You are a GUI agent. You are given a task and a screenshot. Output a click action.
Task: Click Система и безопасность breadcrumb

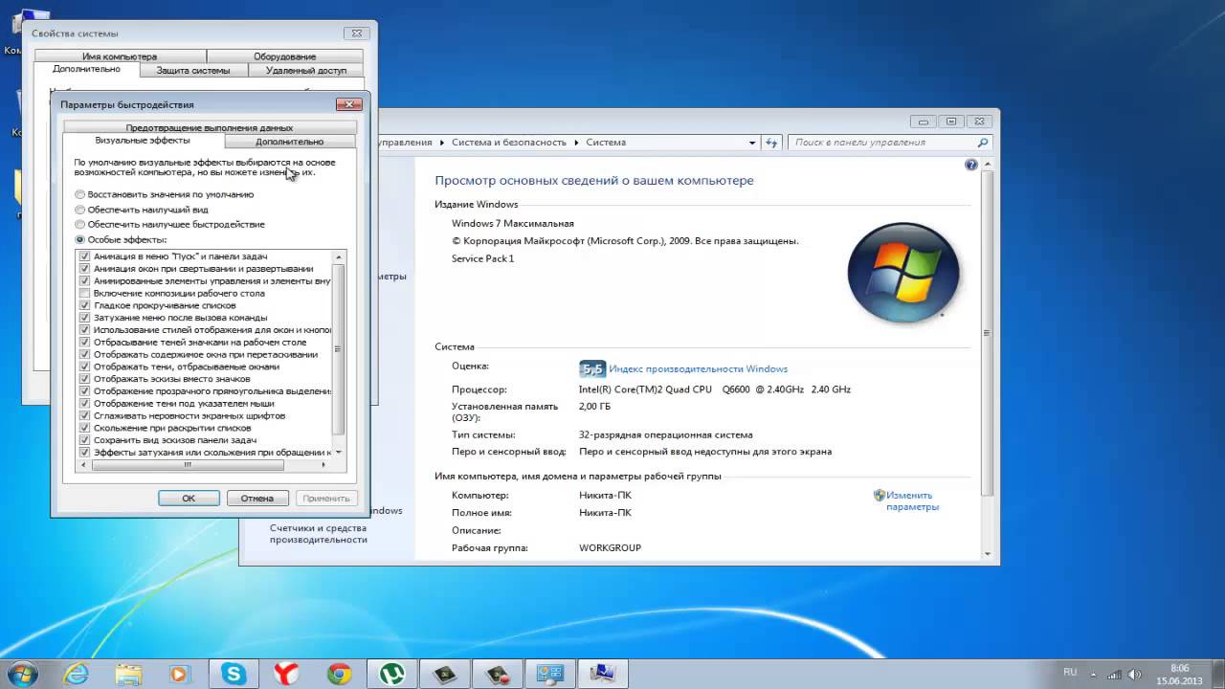(509, 143)
